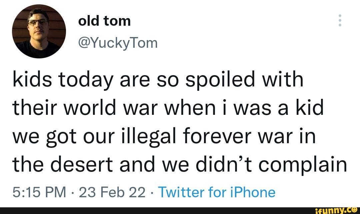Visit the @YuckyTom handle profile
Viewport: 360px width, 214px height.
(x=117, y=42)
